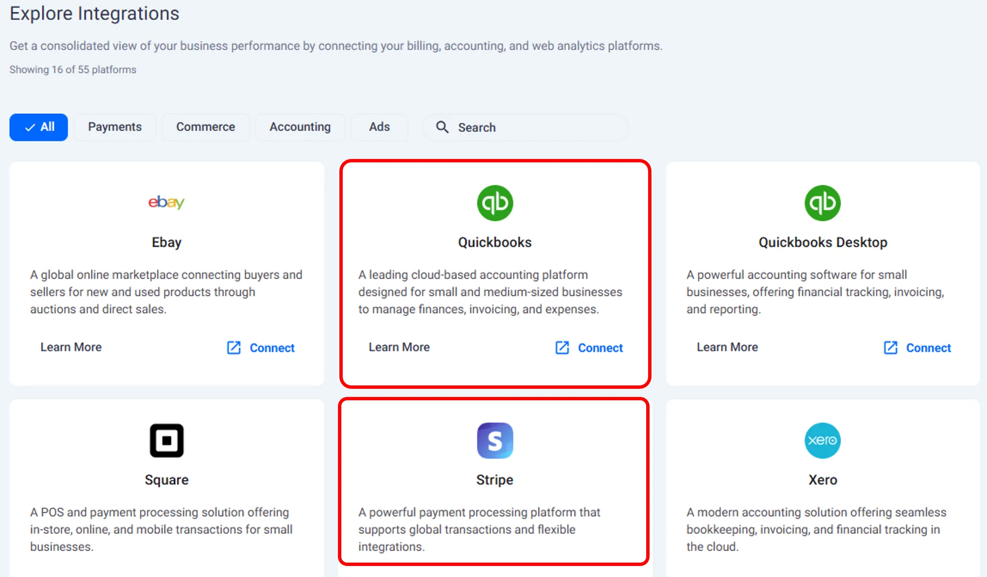
Task: Show only Accounting platforms
Action: pyautogui.click(x=300, y=127)
